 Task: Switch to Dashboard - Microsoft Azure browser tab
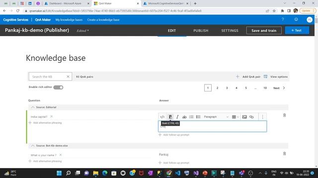pos(67,3)
